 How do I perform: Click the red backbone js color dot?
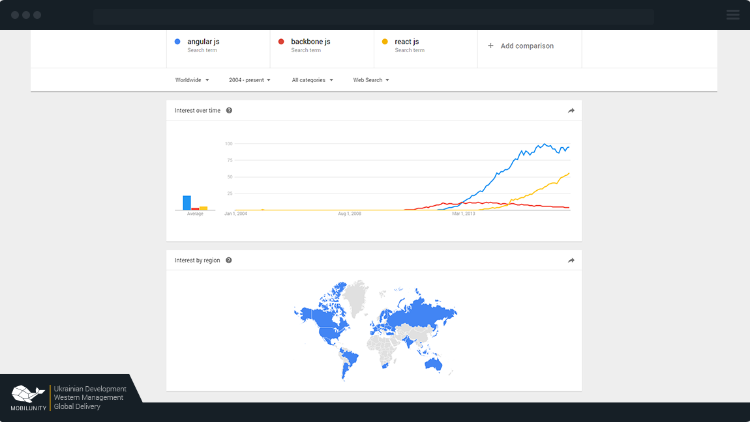point(281,42)
